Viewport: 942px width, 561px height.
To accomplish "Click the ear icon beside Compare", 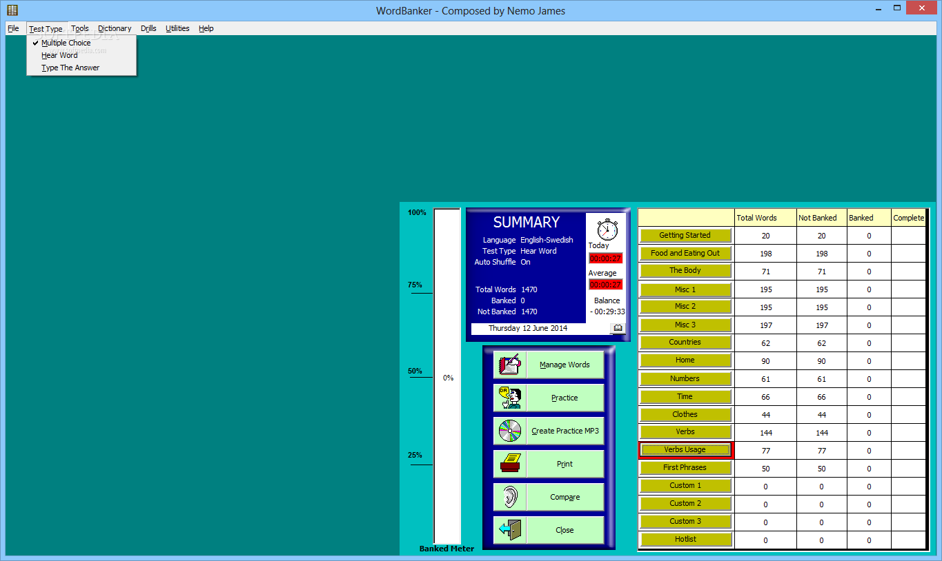I will (509, 497).
